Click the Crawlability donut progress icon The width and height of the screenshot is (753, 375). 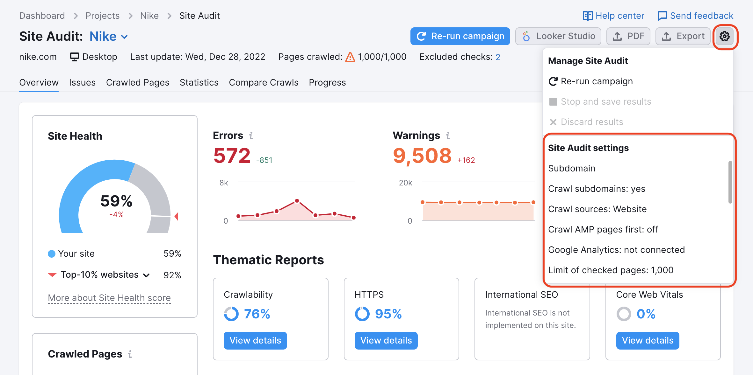(231, 314)
